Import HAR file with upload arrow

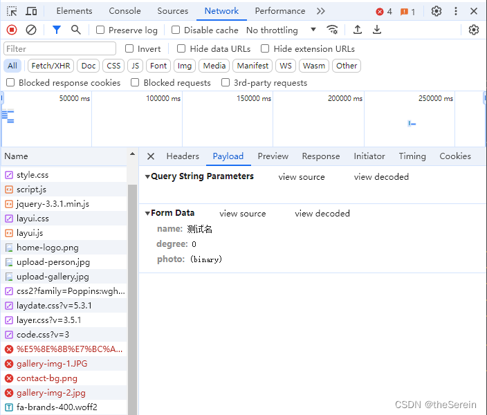[x=358, y=30]
